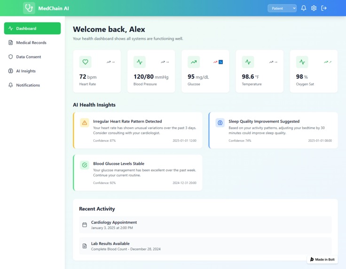The height and width of the screenshot is (269, 346).
Task: Open the Sleep Quality Improvement Suggested insight
Action: (x=273, y=130)
